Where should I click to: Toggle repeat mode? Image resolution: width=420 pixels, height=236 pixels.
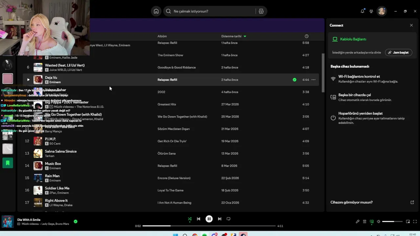coord(228,219)
